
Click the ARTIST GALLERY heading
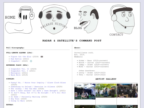click(x=106, y=79)
